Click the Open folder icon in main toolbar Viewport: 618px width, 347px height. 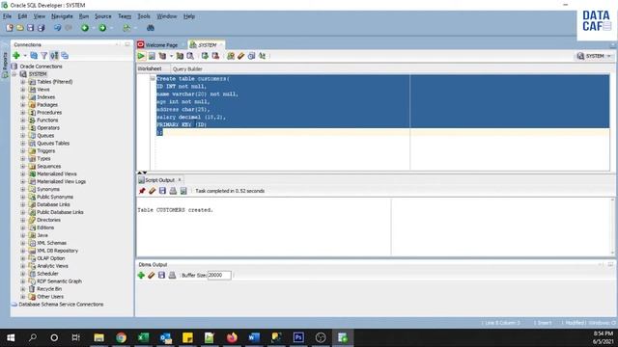click(19, 28)
